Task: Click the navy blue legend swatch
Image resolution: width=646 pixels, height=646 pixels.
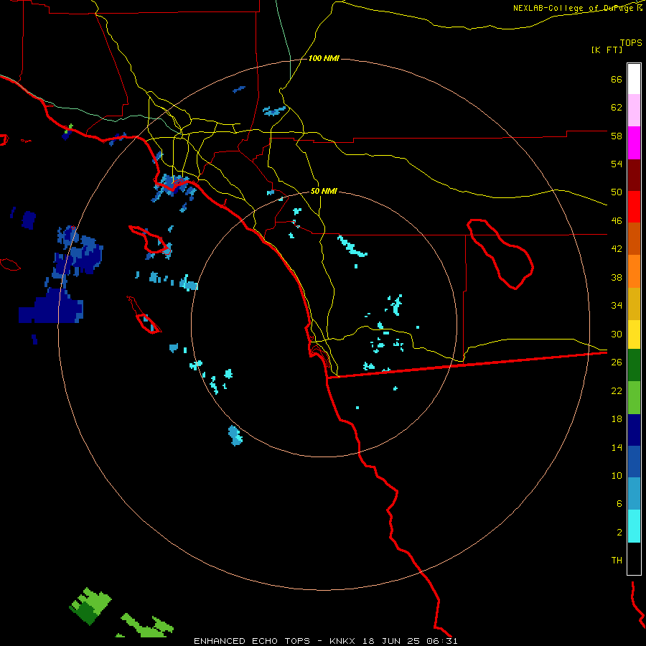Action: (634, 430)
